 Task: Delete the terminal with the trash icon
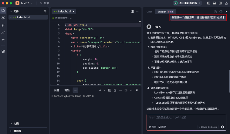[x=115, y=90]
